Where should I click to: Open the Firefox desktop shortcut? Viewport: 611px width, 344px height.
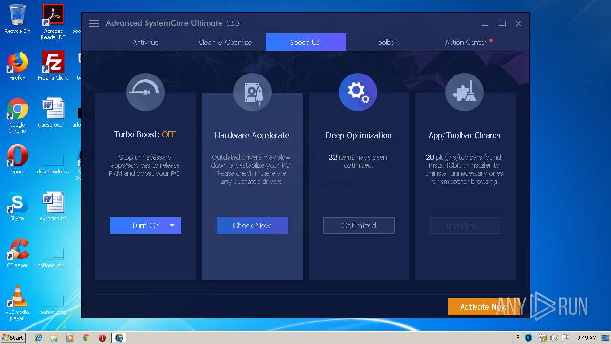pyautogui.click(x=17, y=66)
